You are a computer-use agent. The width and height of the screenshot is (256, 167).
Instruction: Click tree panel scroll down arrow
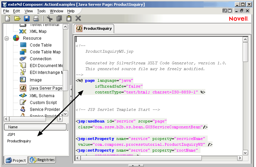click(x=65, y=114)
